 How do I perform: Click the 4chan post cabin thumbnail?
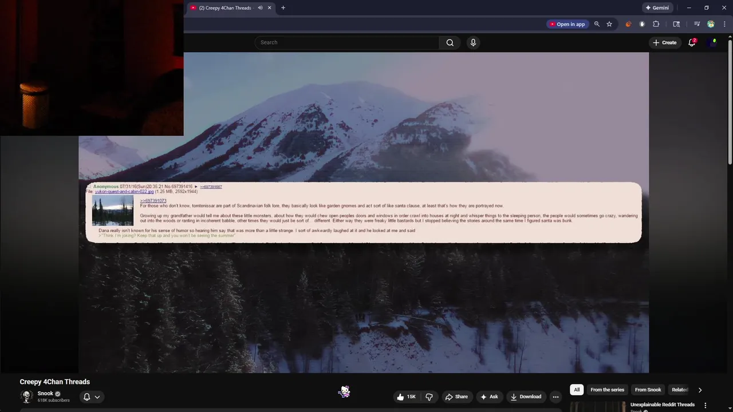[112, 211]
